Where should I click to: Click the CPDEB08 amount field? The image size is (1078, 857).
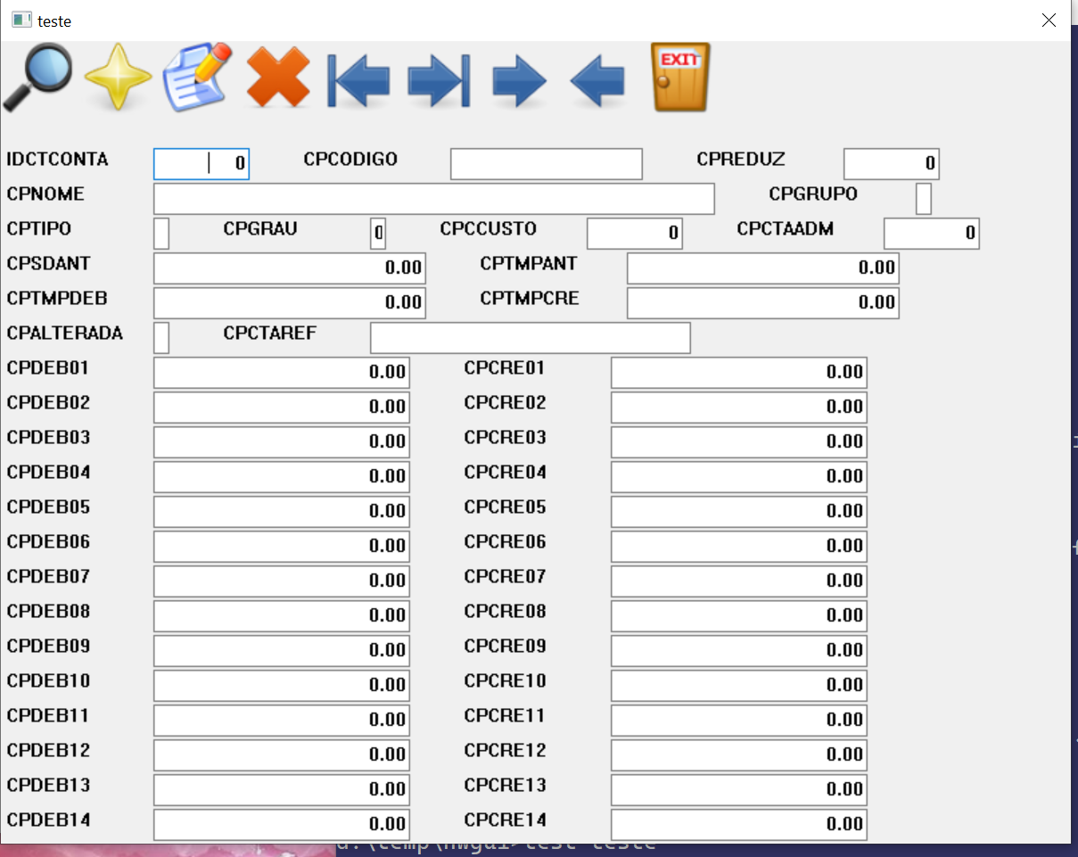tap(282, 616)
